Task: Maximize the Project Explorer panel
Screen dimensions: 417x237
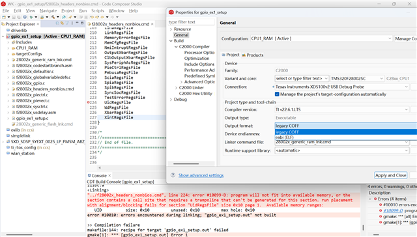Action: 82,23
